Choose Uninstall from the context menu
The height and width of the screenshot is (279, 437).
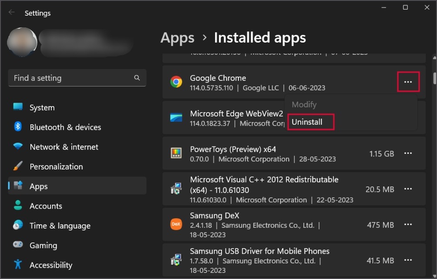307,122
